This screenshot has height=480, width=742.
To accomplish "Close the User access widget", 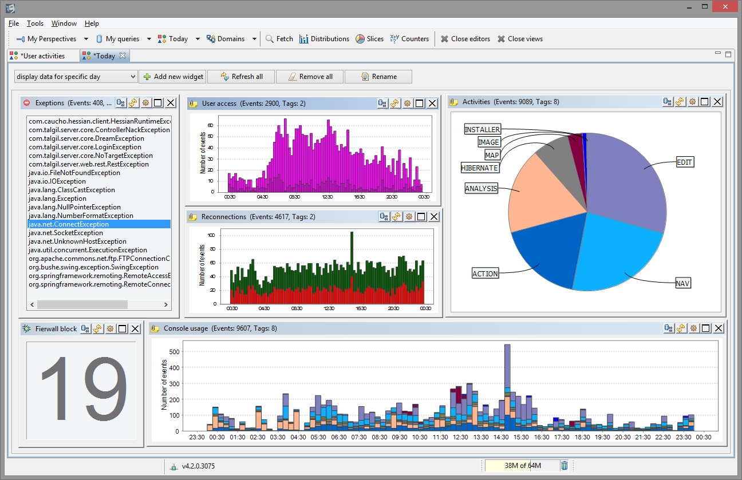I will [x=432, y=104].
